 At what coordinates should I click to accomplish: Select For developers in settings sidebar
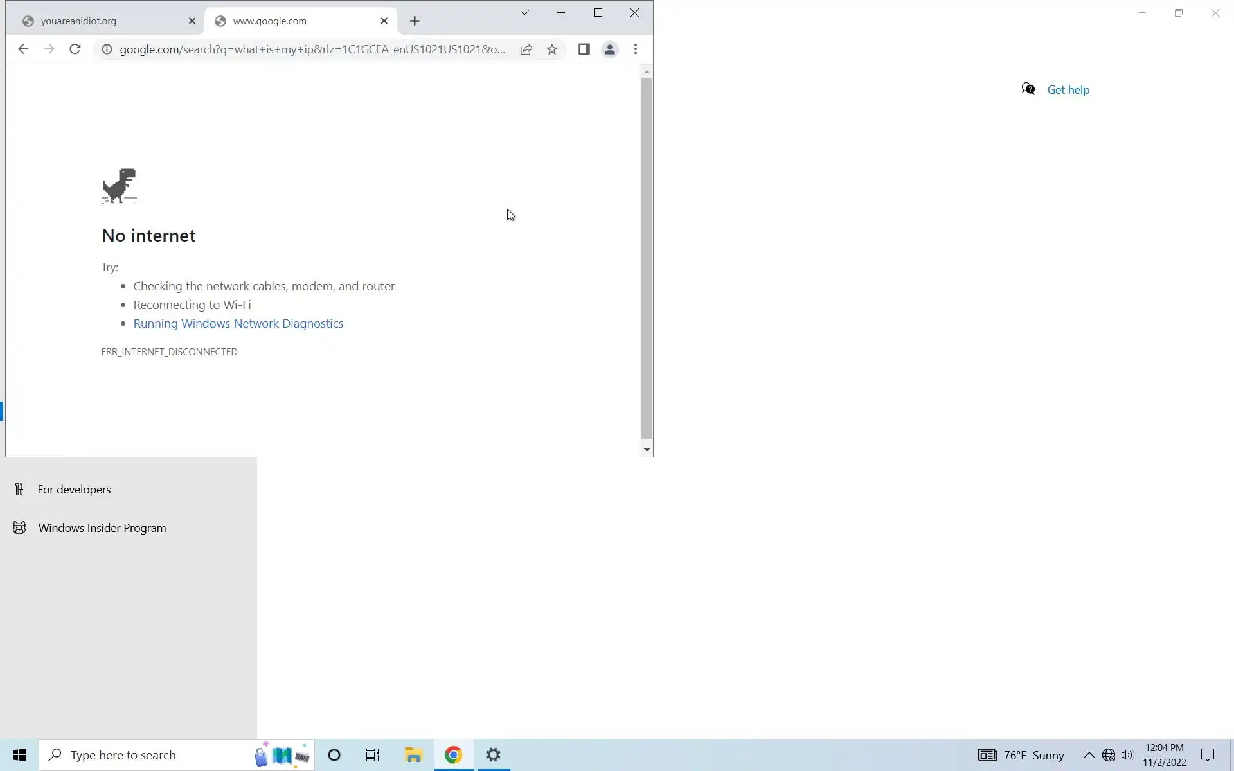click(x=74, y=490)
